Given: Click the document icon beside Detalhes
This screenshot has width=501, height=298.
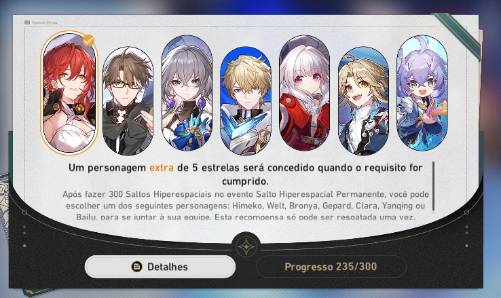Looking at the screenshot, I should point(136,267).
